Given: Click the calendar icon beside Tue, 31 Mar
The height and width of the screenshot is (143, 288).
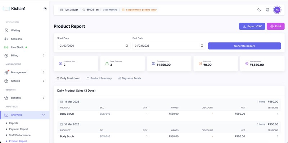Looking at the screenshot, I should tap(61, 10).
